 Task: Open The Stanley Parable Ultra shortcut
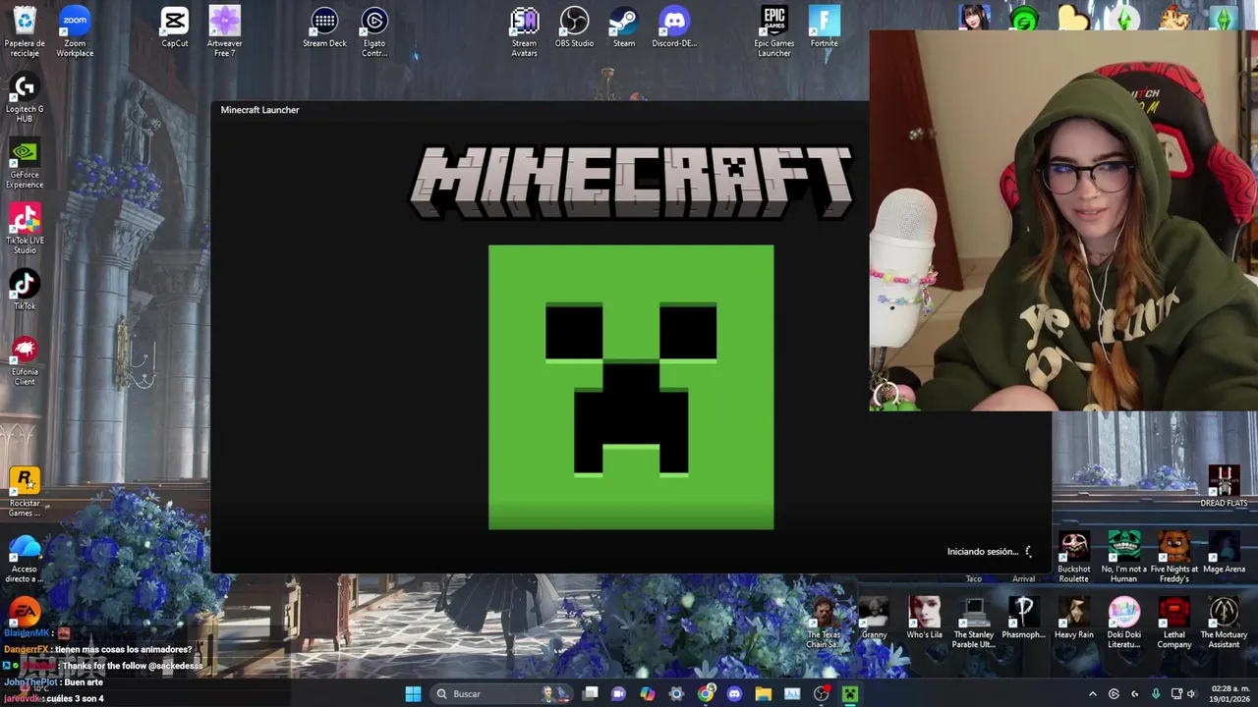[974, 622]
